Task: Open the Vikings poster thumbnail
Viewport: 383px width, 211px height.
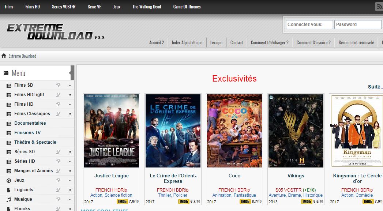Action: [296, 131]
